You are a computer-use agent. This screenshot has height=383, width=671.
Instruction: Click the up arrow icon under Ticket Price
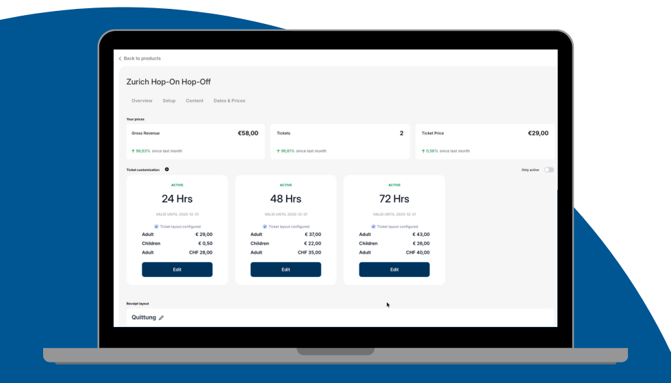423,151
